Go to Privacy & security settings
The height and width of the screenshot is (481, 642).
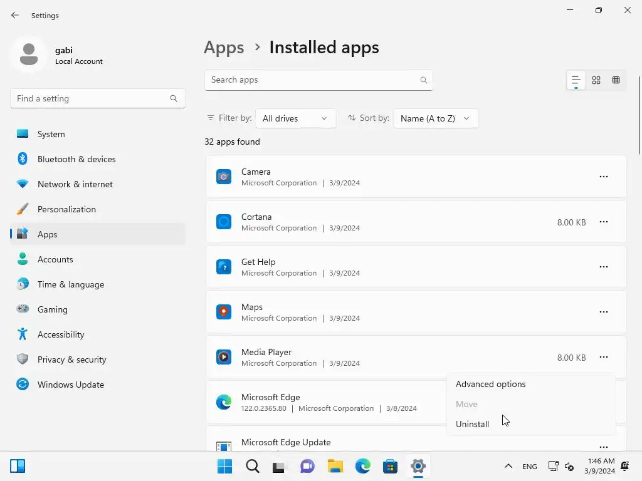click(x=97, y=359)
